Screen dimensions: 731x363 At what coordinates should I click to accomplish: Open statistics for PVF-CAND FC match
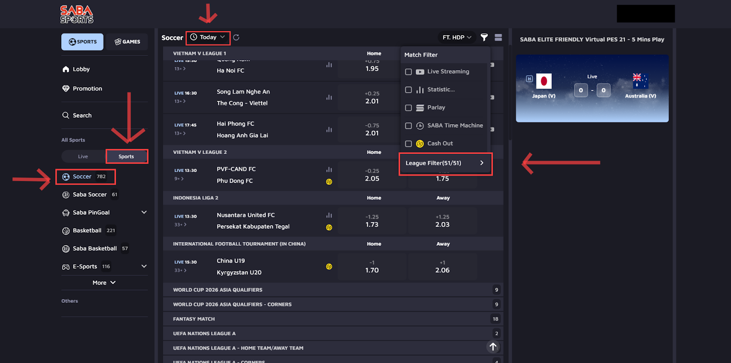pos(329,169)
